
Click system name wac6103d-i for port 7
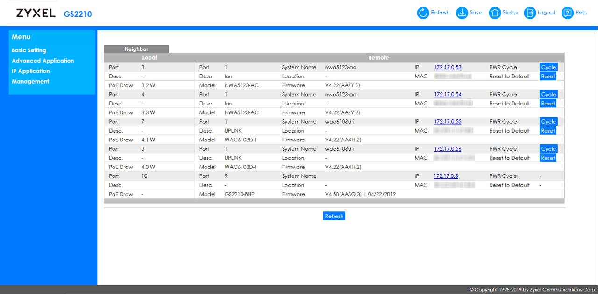click(x=340, y=122)
